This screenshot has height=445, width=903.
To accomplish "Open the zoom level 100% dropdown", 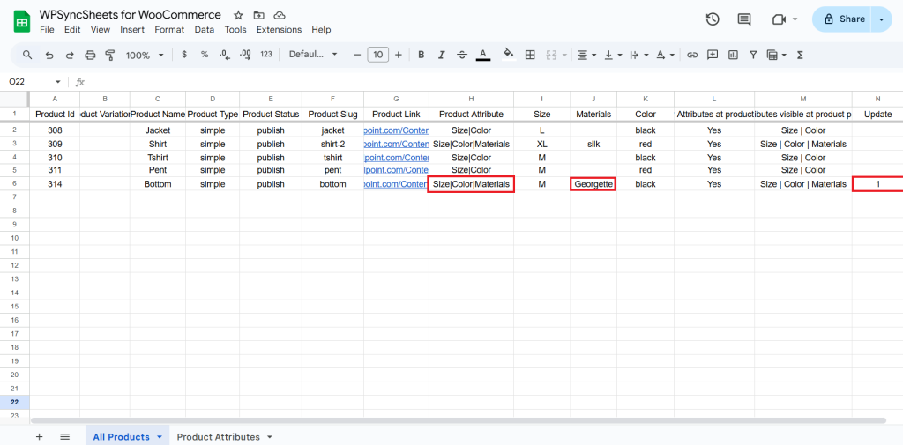I will [145, 56].
